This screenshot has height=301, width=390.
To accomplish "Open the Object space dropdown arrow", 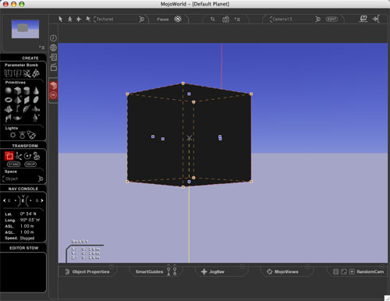I will click(41, 179).
